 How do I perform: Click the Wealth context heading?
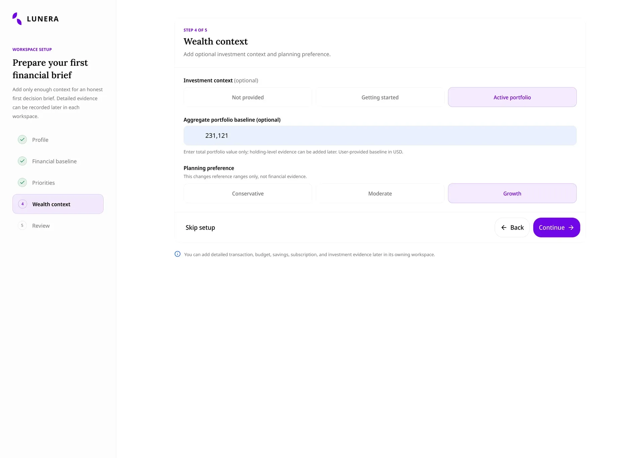[x=216, y=41]
